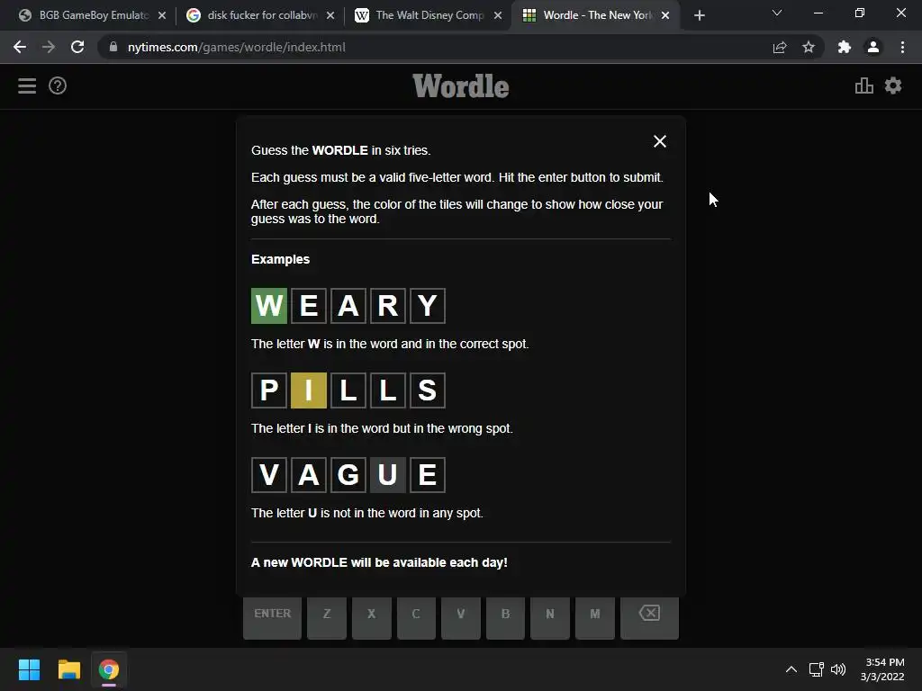Viewport: 922px width, 691px height.
Task: Select the Wordle - The New York Times tab
Action: (x=596, y=15)
